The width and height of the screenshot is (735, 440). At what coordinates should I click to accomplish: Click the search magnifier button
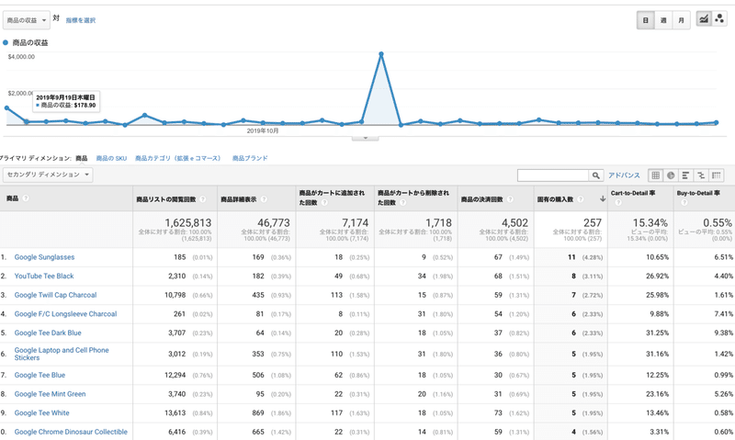coord(595,175)
